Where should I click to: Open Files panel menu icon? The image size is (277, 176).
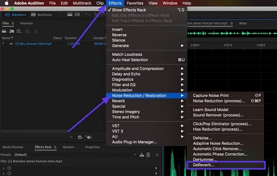(x=13, y=23)
